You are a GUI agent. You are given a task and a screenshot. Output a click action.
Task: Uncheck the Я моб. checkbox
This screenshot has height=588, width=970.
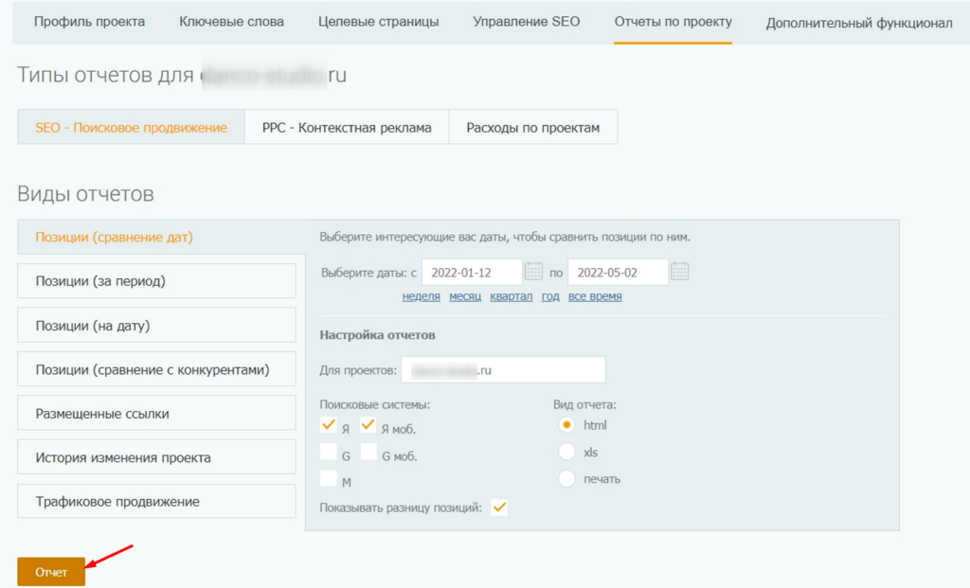pyautogui.click(x=368, y=426)
